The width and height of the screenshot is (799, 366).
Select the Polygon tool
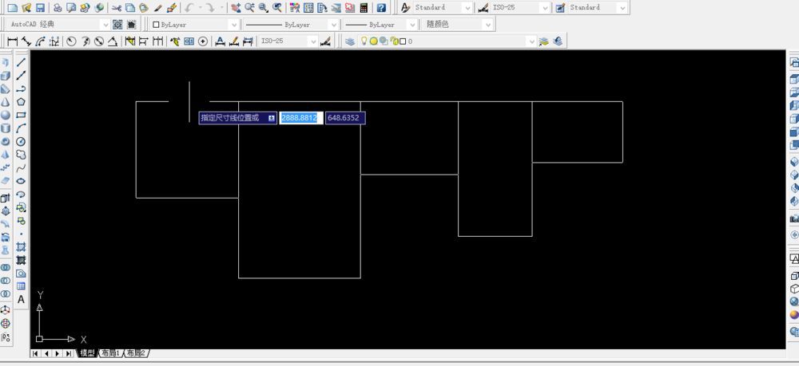pos(21,102)
